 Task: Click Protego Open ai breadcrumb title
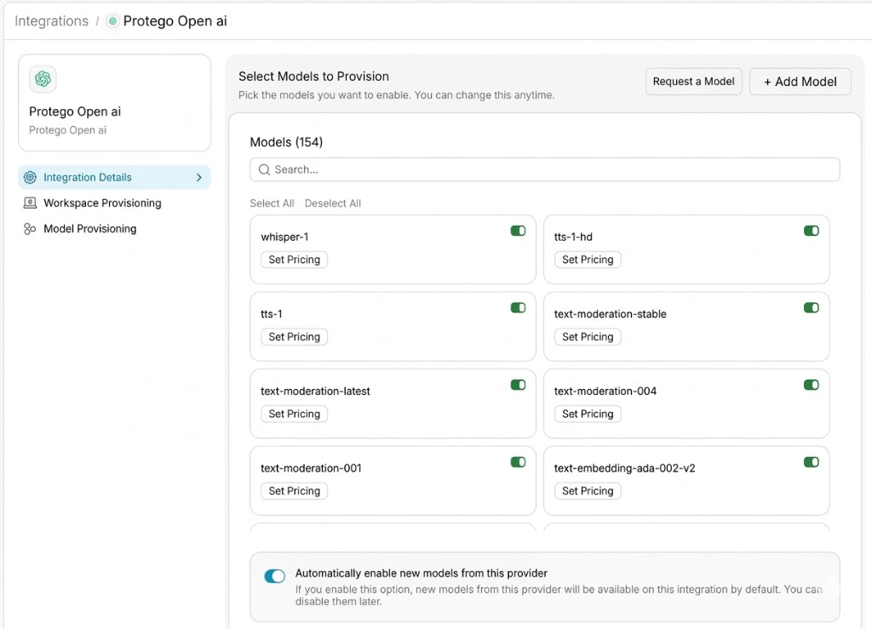(175, 21)
